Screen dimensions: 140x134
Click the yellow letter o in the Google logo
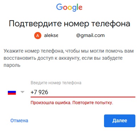[70, 8]
